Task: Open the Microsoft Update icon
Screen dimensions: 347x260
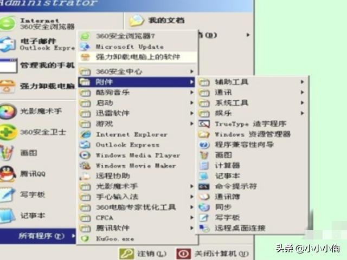Action: pos(86,47)
